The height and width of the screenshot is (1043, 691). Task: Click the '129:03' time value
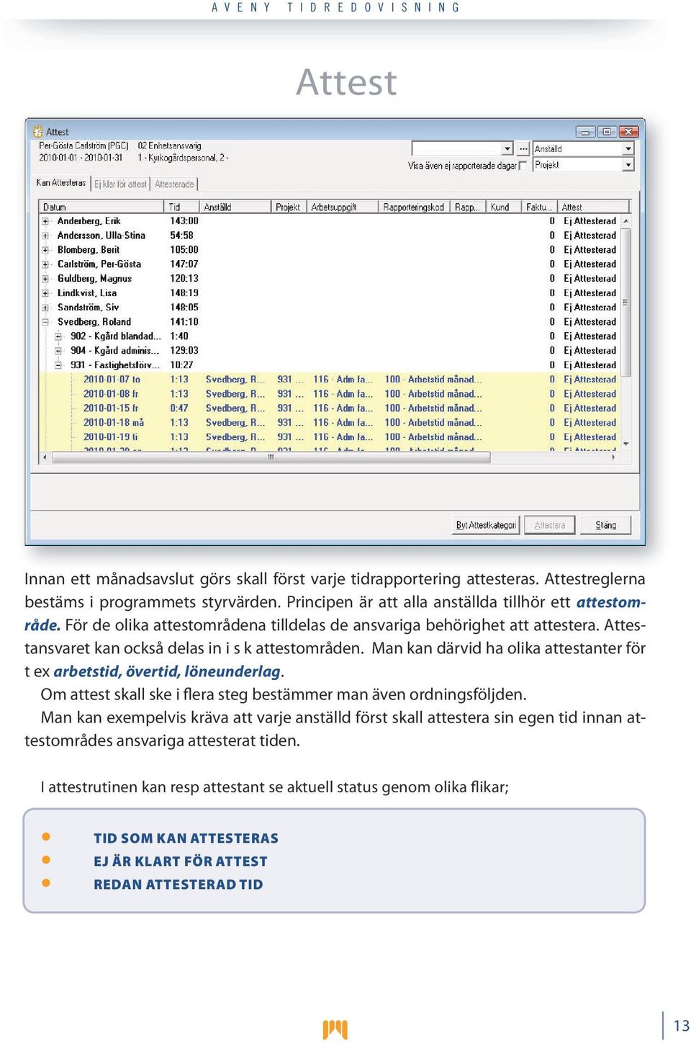(184, 351)
